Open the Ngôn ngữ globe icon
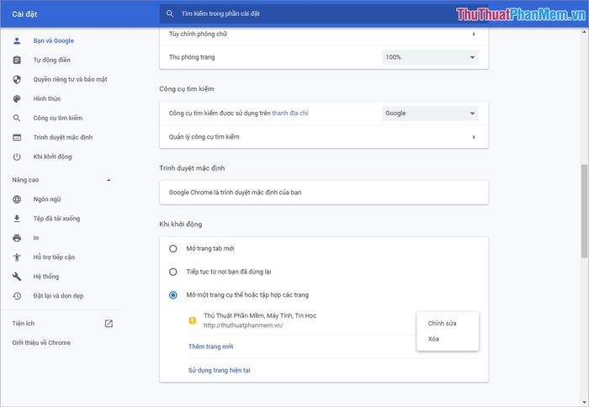 17,199
